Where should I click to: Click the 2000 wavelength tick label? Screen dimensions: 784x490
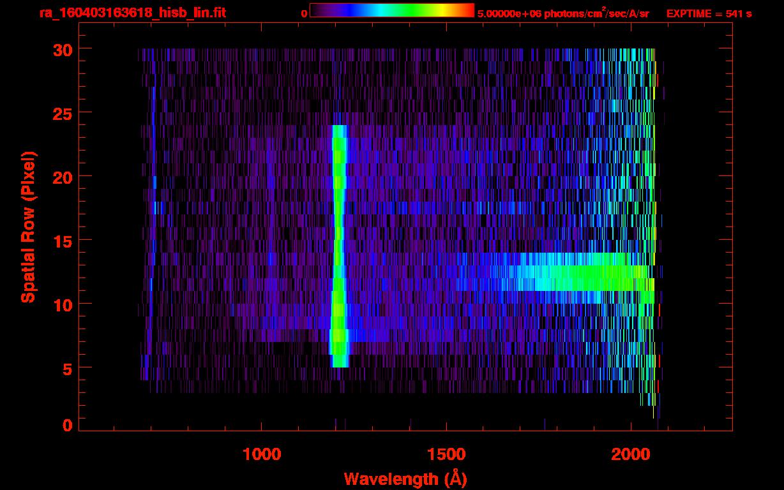pos(630,454)
